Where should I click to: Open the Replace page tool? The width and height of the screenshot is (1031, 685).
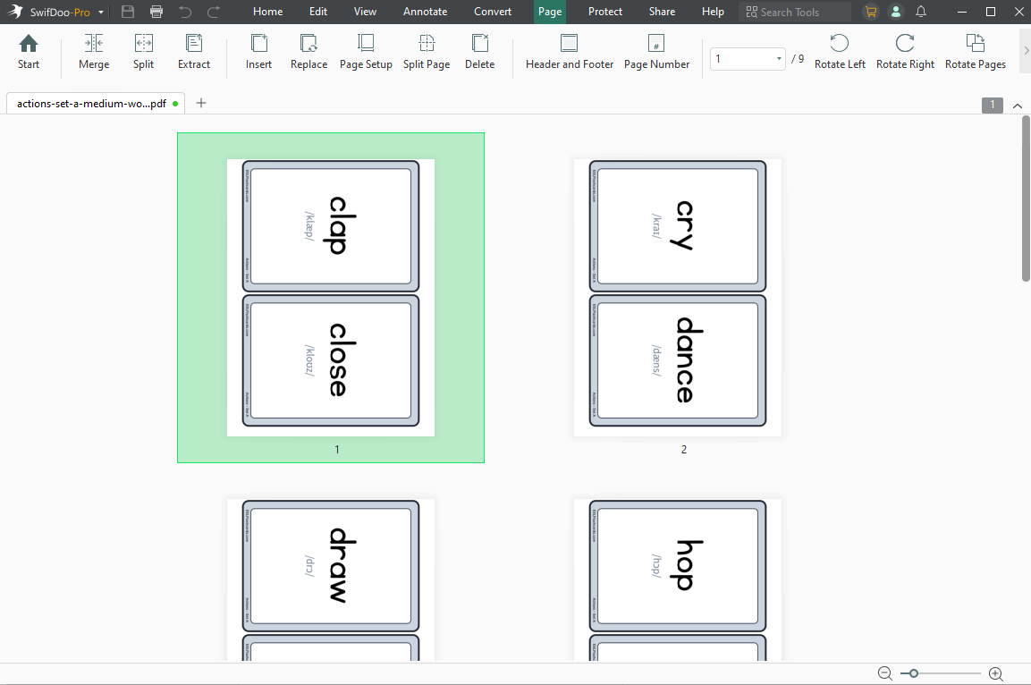pyautogui.click(x=309, y=52)
